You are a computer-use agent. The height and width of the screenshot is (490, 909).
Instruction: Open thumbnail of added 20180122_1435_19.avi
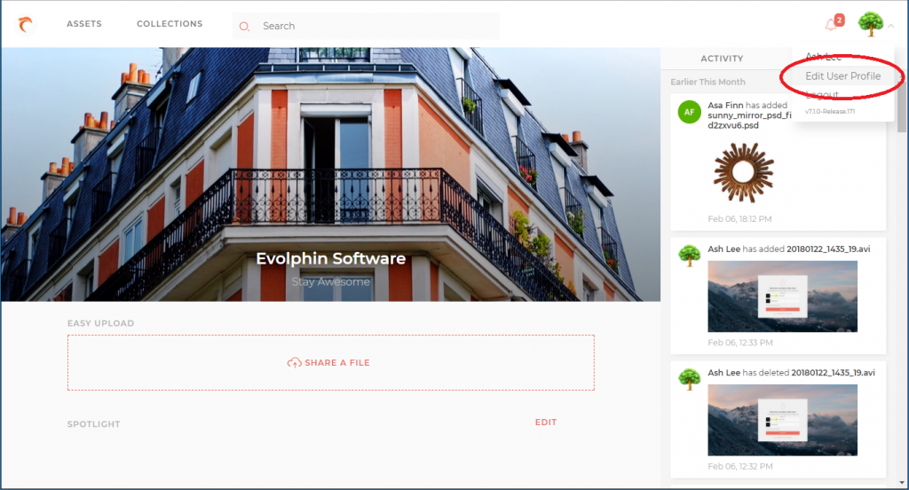[x=782, y=296]
